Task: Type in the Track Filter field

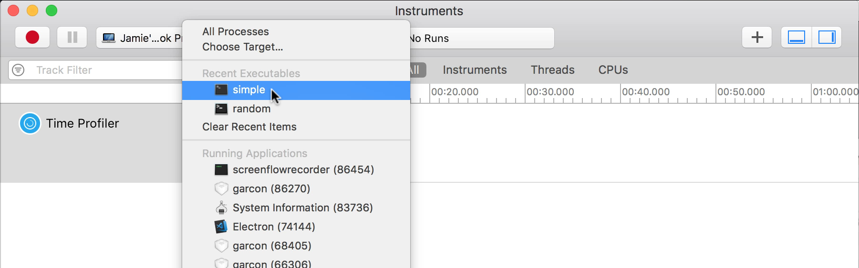Action: click(105, 70)
